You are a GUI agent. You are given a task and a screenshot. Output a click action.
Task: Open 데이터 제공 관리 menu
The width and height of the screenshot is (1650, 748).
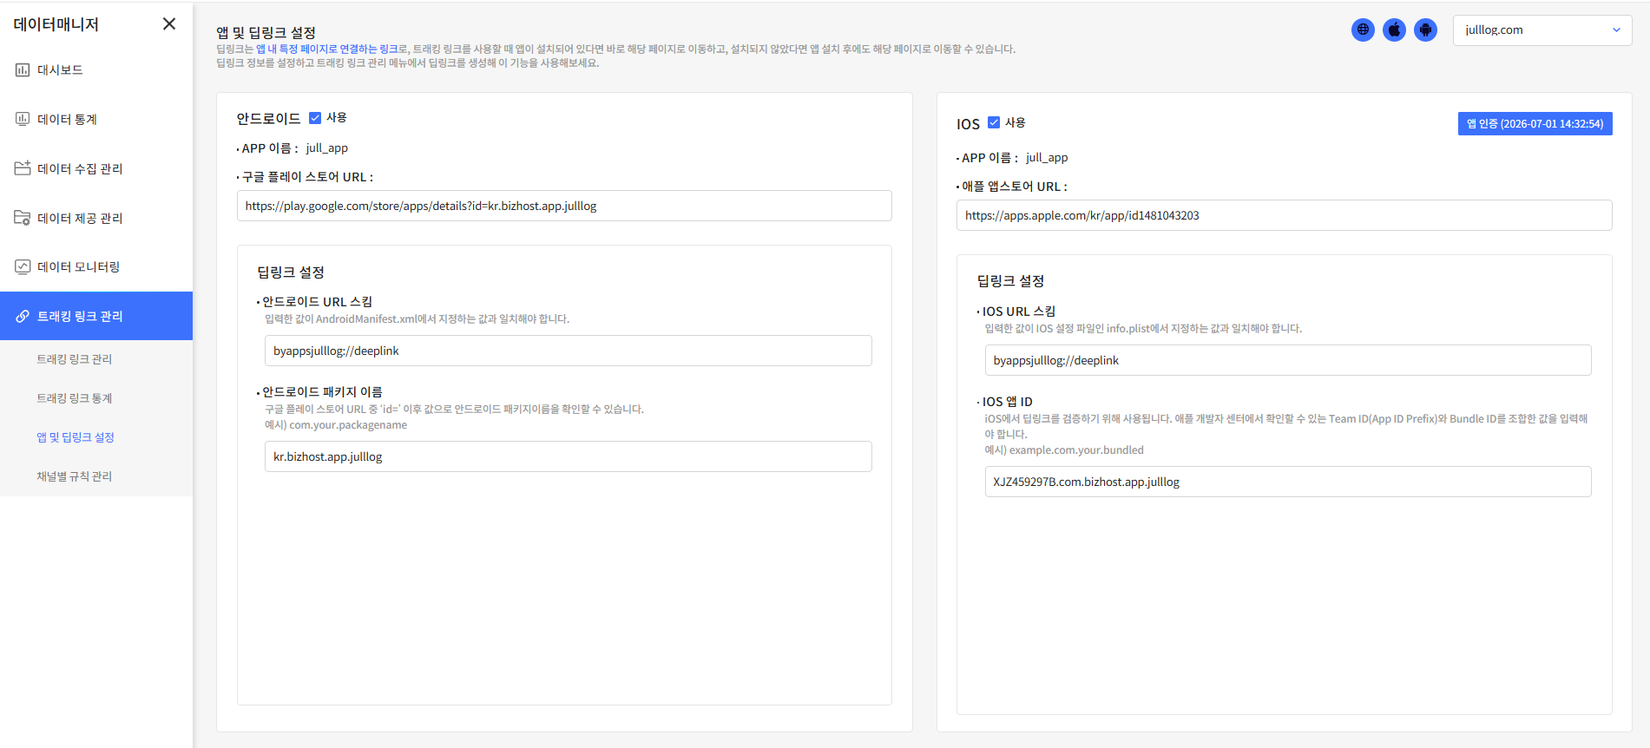coord(96,218)
